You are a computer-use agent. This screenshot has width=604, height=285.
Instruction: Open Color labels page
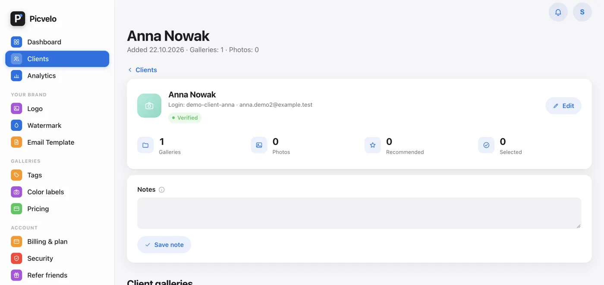point(57,192)
